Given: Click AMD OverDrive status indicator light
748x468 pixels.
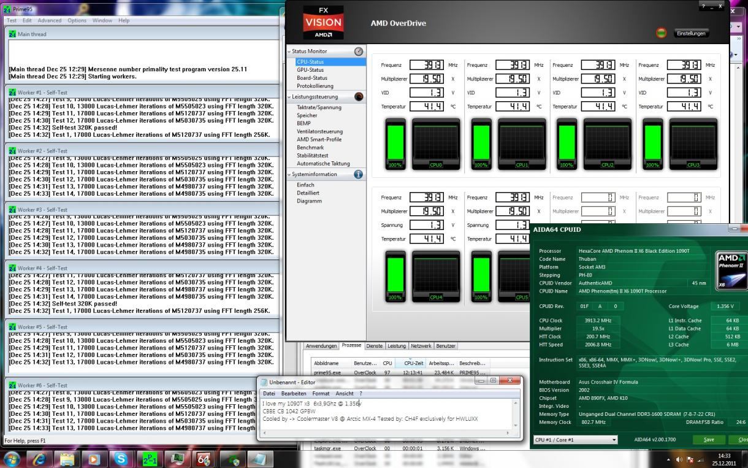Looking at the screenshot, I should click(x=661, y=34).
